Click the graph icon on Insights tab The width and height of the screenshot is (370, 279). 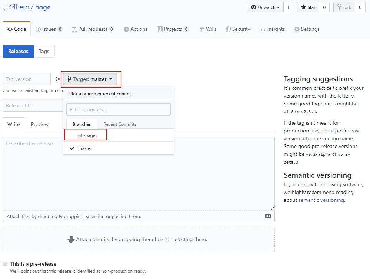[x=263, y=29]
